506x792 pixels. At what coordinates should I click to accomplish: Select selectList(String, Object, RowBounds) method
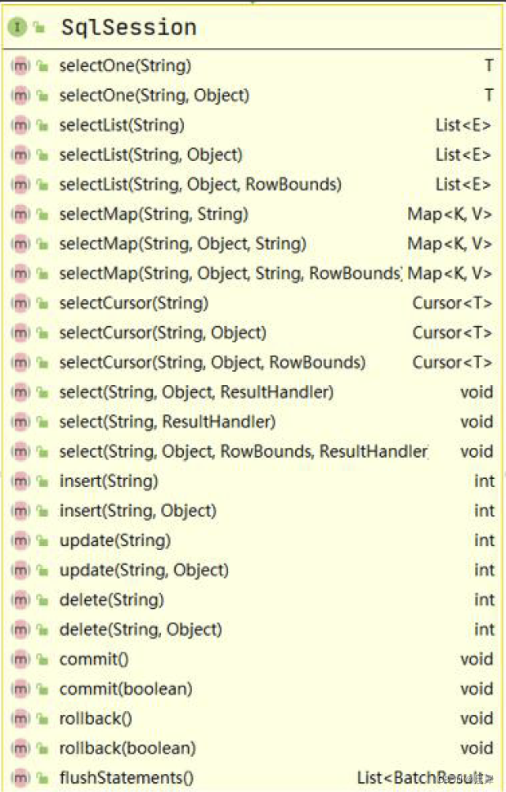[x=200, y=184]
